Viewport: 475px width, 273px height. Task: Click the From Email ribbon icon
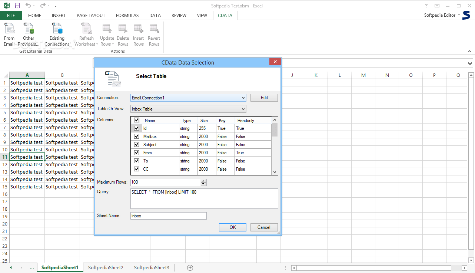coord(9,34)
